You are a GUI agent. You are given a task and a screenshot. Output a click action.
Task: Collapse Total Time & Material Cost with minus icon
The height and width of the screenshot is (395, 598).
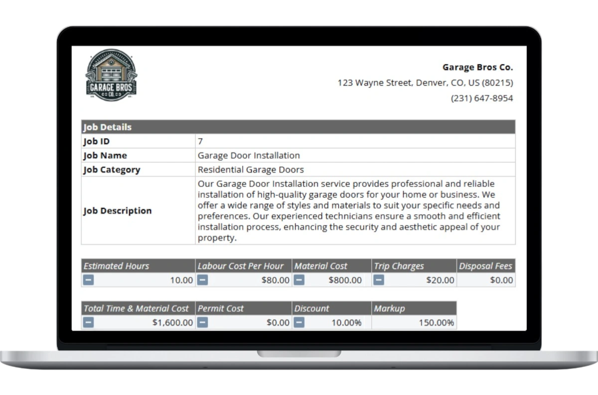[x=88, y=322]
